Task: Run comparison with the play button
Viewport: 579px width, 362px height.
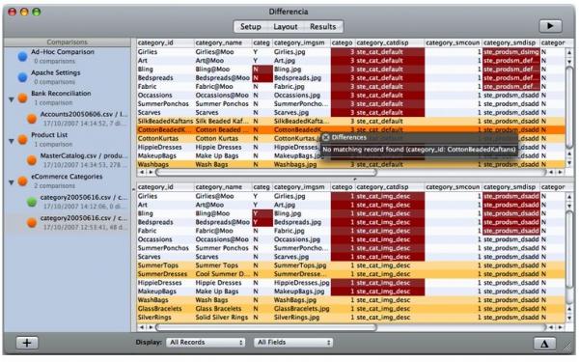Action: coord(550,26)
